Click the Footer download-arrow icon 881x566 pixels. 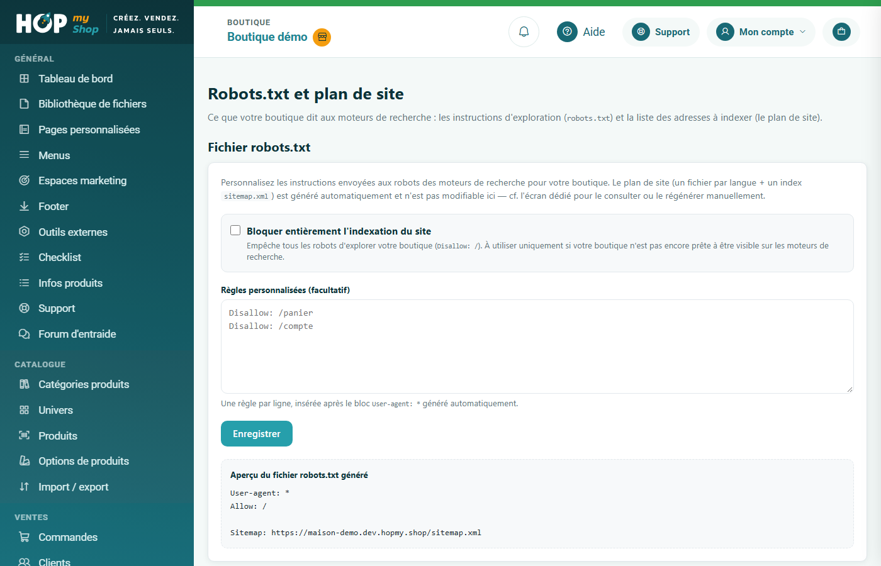pos(25,206)
